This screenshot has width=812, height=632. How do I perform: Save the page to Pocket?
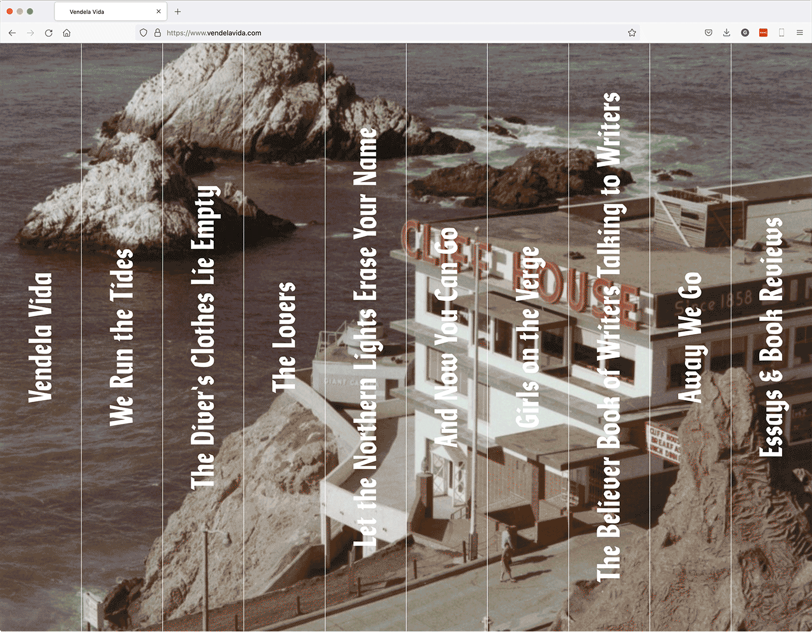click(708, 33)
